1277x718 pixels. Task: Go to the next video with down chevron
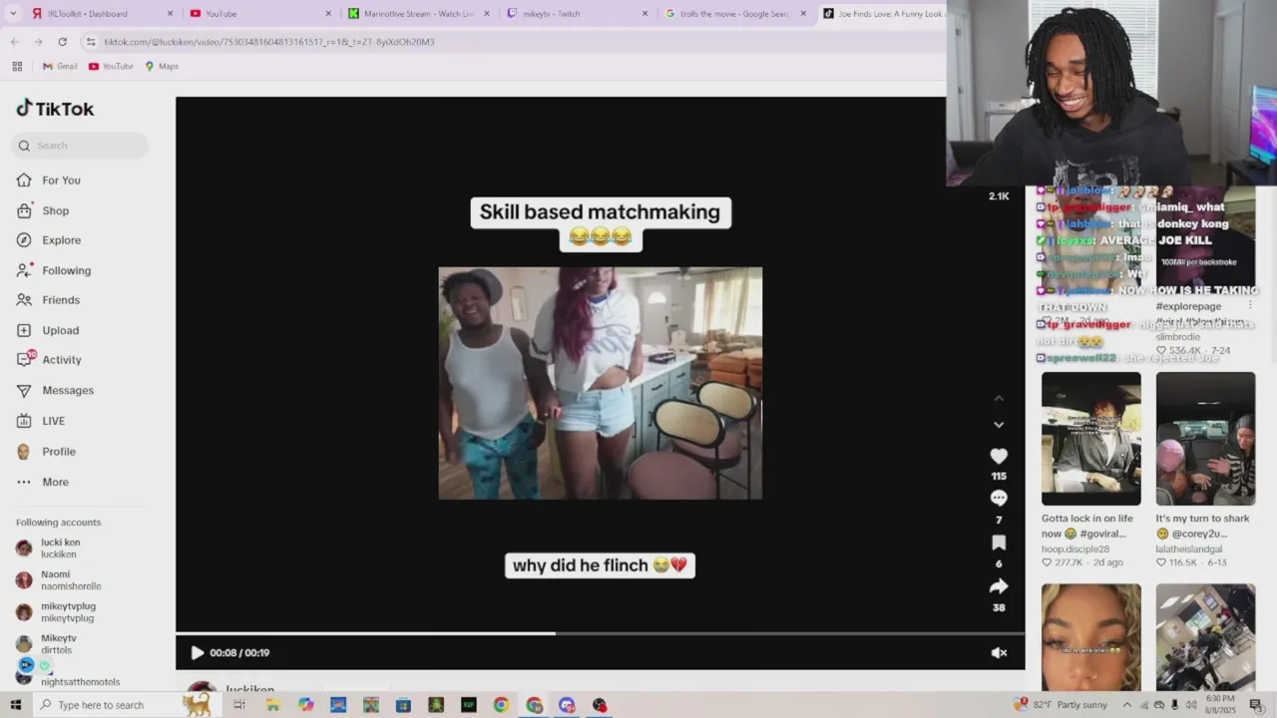(999, 425)
